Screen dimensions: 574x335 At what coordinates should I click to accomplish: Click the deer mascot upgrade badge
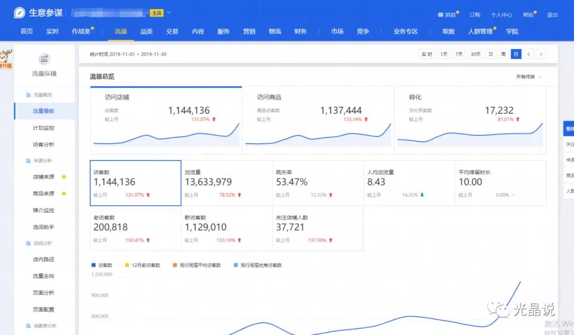[6, 58]
